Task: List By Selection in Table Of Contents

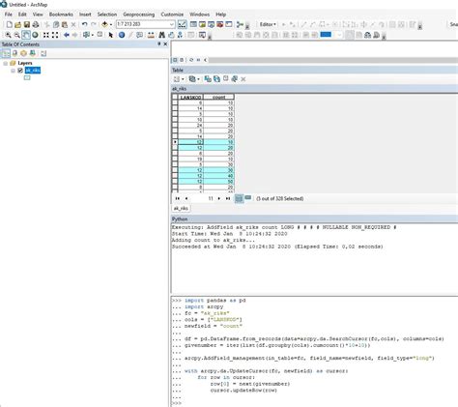Action: coord(33,53)
